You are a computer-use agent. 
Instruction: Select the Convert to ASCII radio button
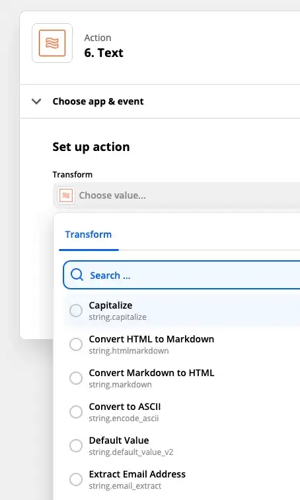[x=76, y=412]
